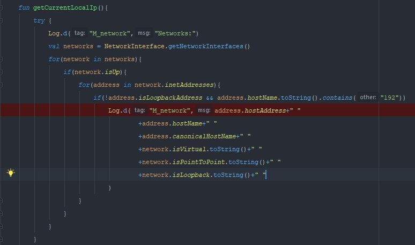Click hostAddress on the breakpoint line
Screen dimensions: 415x245
tap(265, 110)
